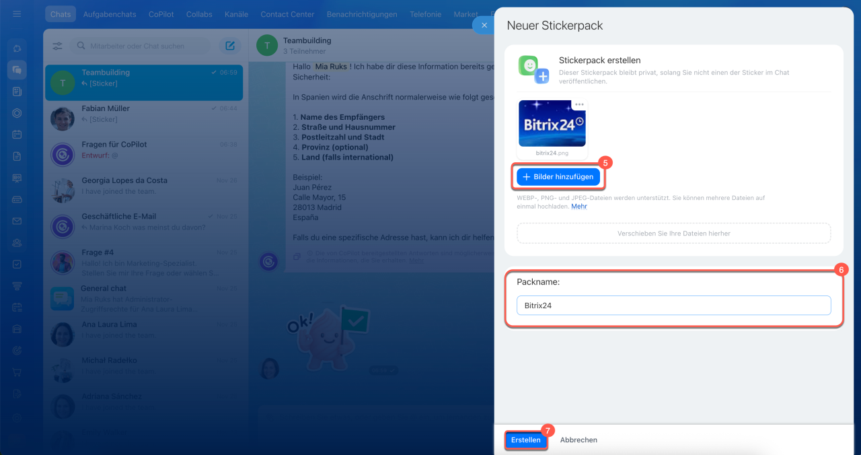Open the Teambuilding chat in list
The image size is (861, 455).
coord(144,83)
